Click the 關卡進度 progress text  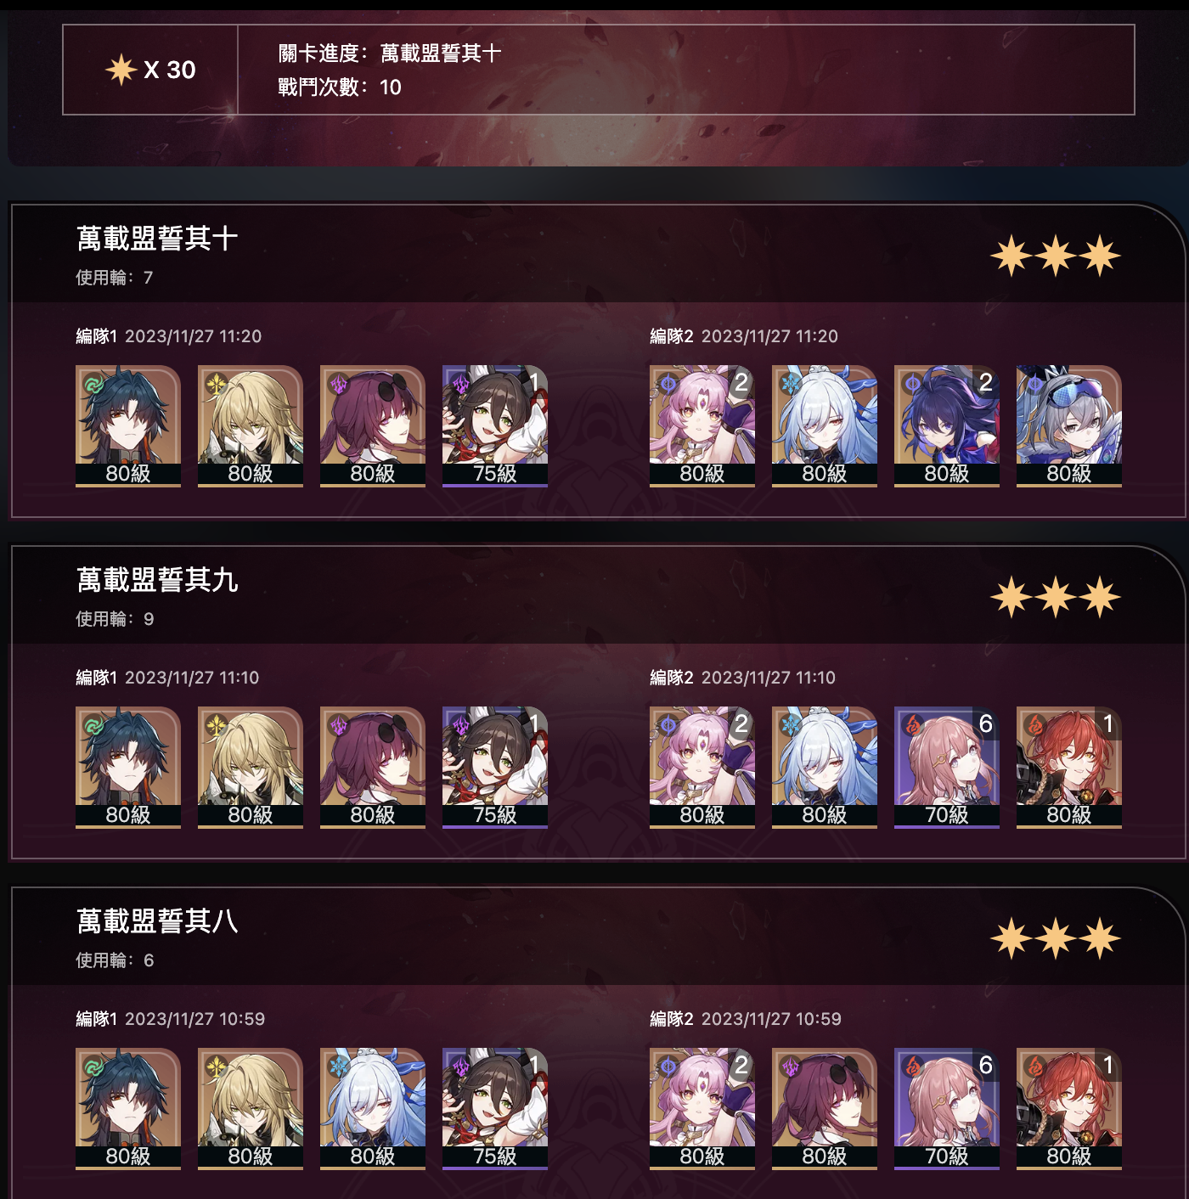(x=390, y=53)
